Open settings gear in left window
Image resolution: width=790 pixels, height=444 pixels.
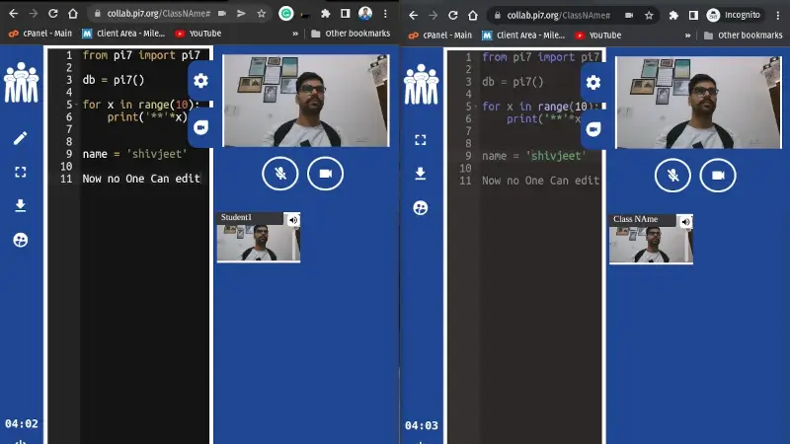tap(200, 81)
